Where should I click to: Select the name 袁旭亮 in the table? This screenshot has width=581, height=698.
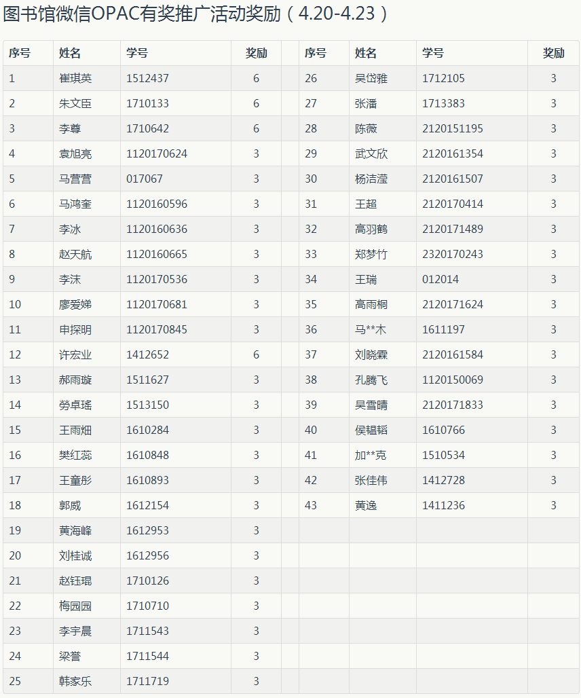(75, 153)
